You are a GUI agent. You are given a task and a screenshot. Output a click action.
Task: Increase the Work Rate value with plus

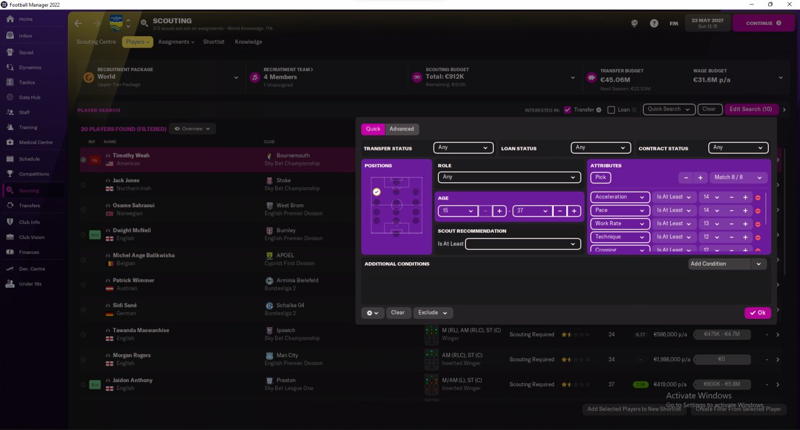(745, 223)
